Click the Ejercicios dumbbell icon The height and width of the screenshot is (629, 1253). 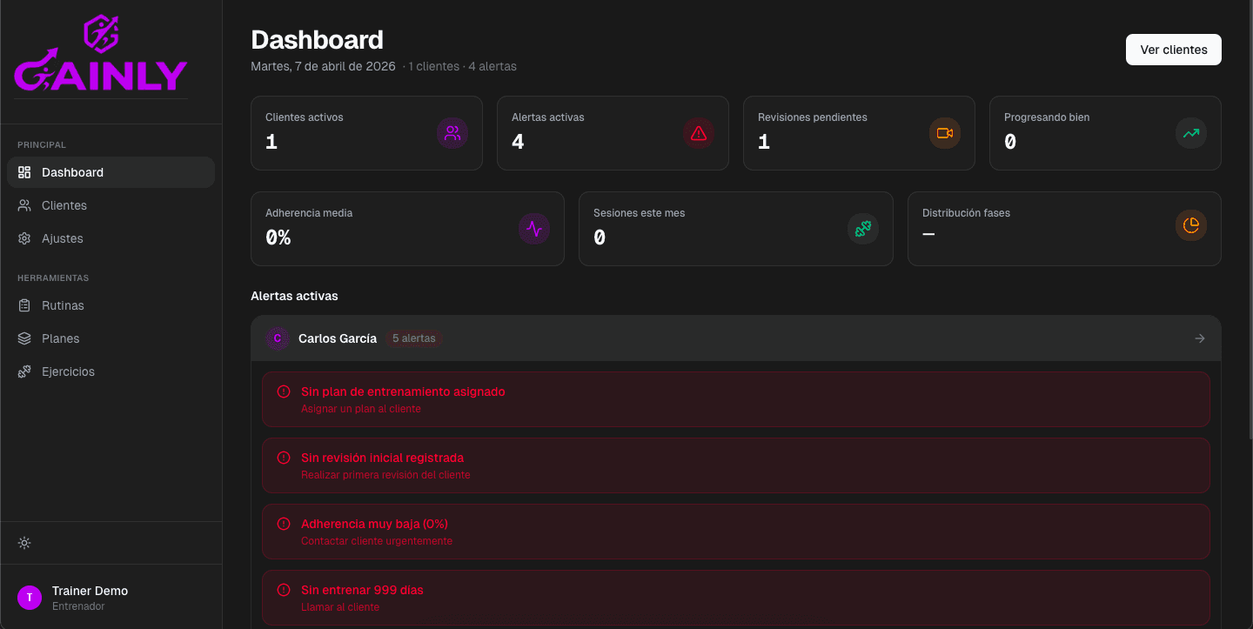[x=23, y=371]
